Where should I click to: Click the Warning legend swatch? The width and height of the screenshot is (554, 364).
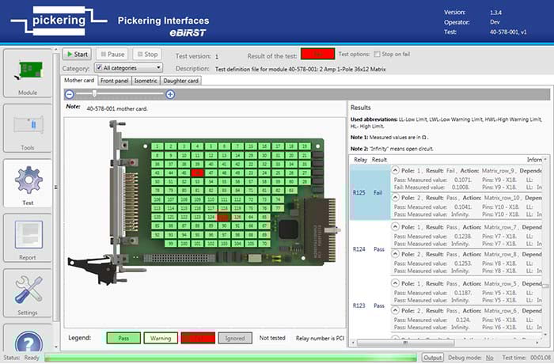161,338
